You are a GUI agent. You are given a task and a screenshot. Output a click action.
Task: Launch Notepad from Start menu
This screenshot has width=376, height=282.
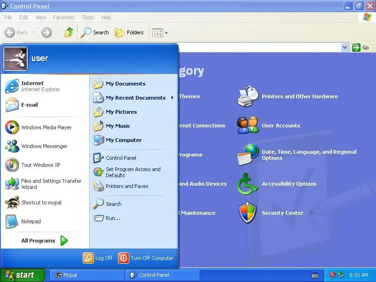coord(45,221)
